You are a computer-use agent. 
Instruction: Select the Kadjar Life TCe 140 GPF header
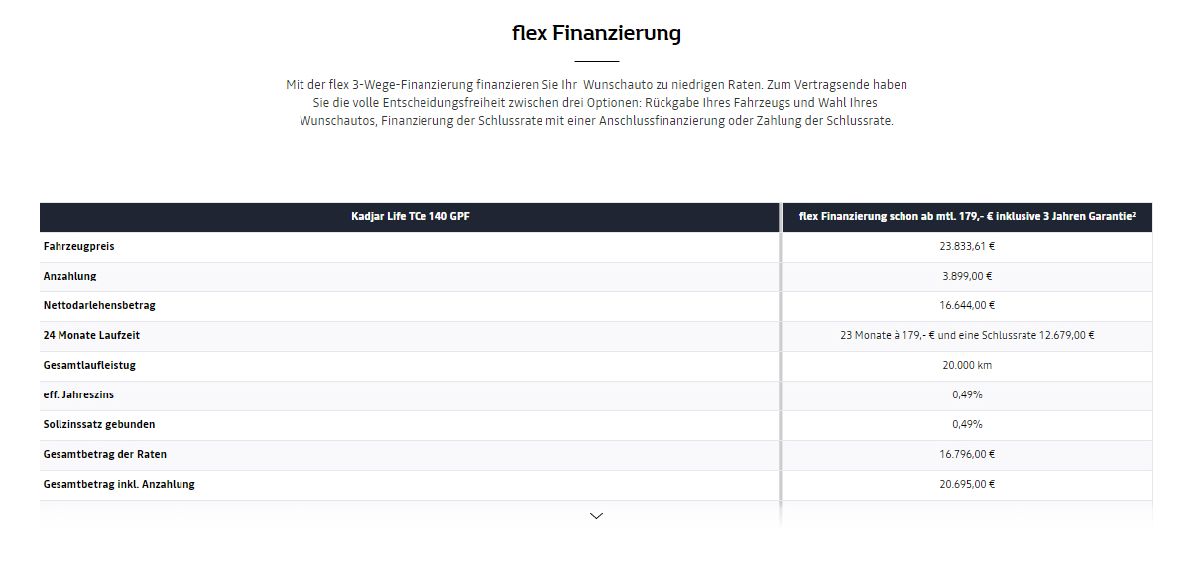[411, 217]
